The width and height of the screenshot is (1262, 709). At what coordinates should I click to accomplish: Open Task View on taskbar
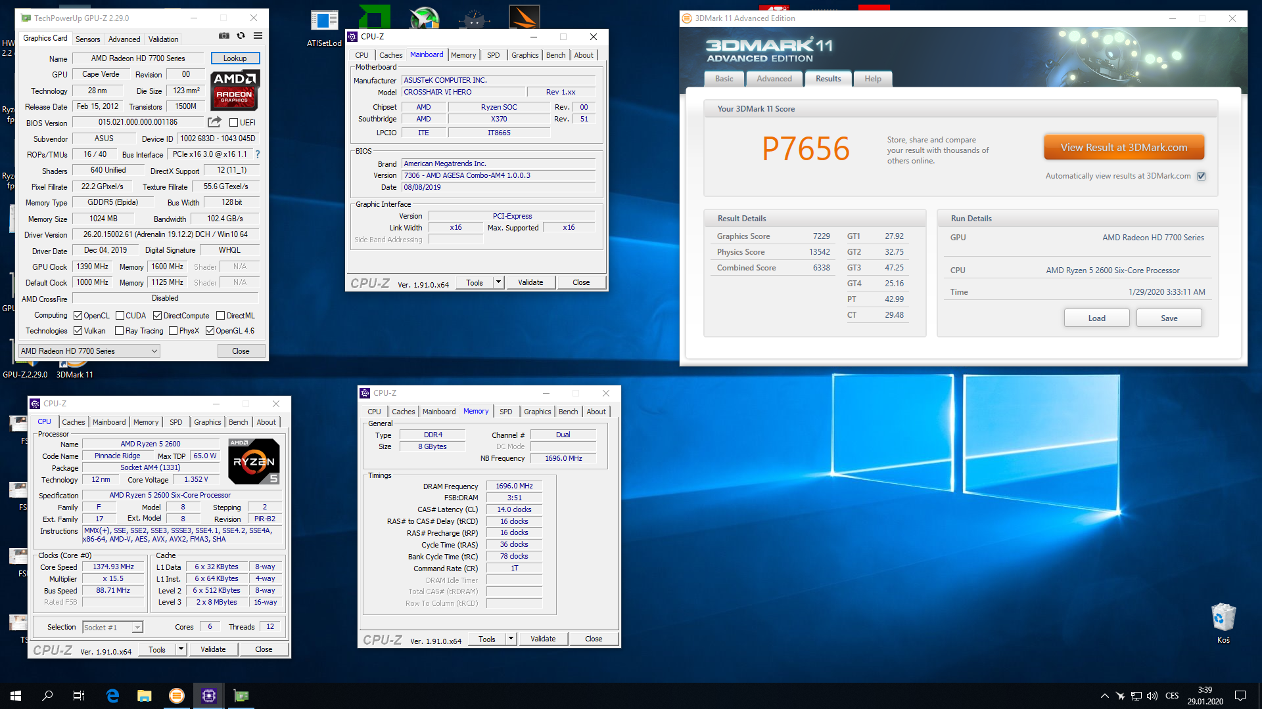pos(79,696)
